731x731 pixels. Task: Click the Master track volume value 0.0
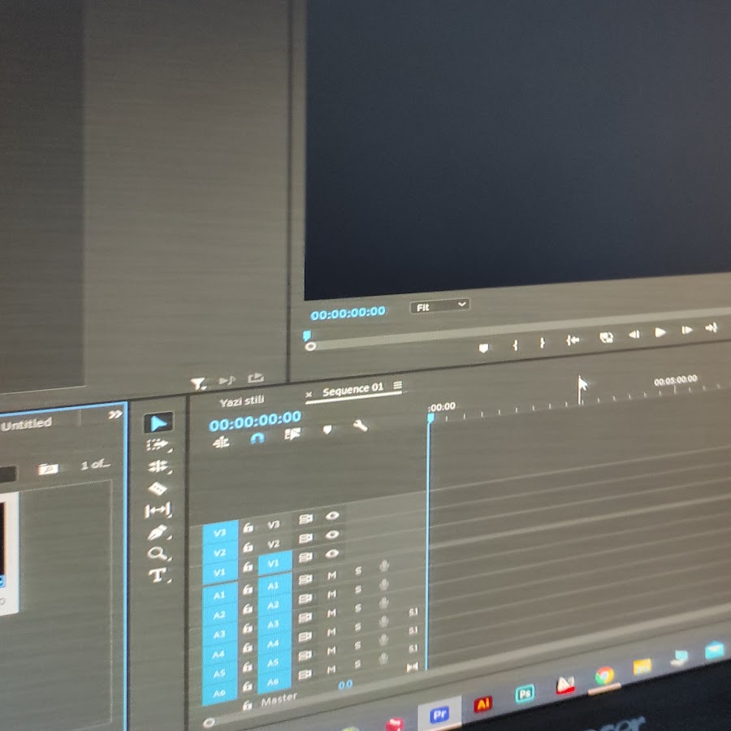(345, 685)
